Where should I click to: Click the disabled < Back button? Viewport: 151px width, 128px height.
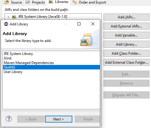pos(31,119)
